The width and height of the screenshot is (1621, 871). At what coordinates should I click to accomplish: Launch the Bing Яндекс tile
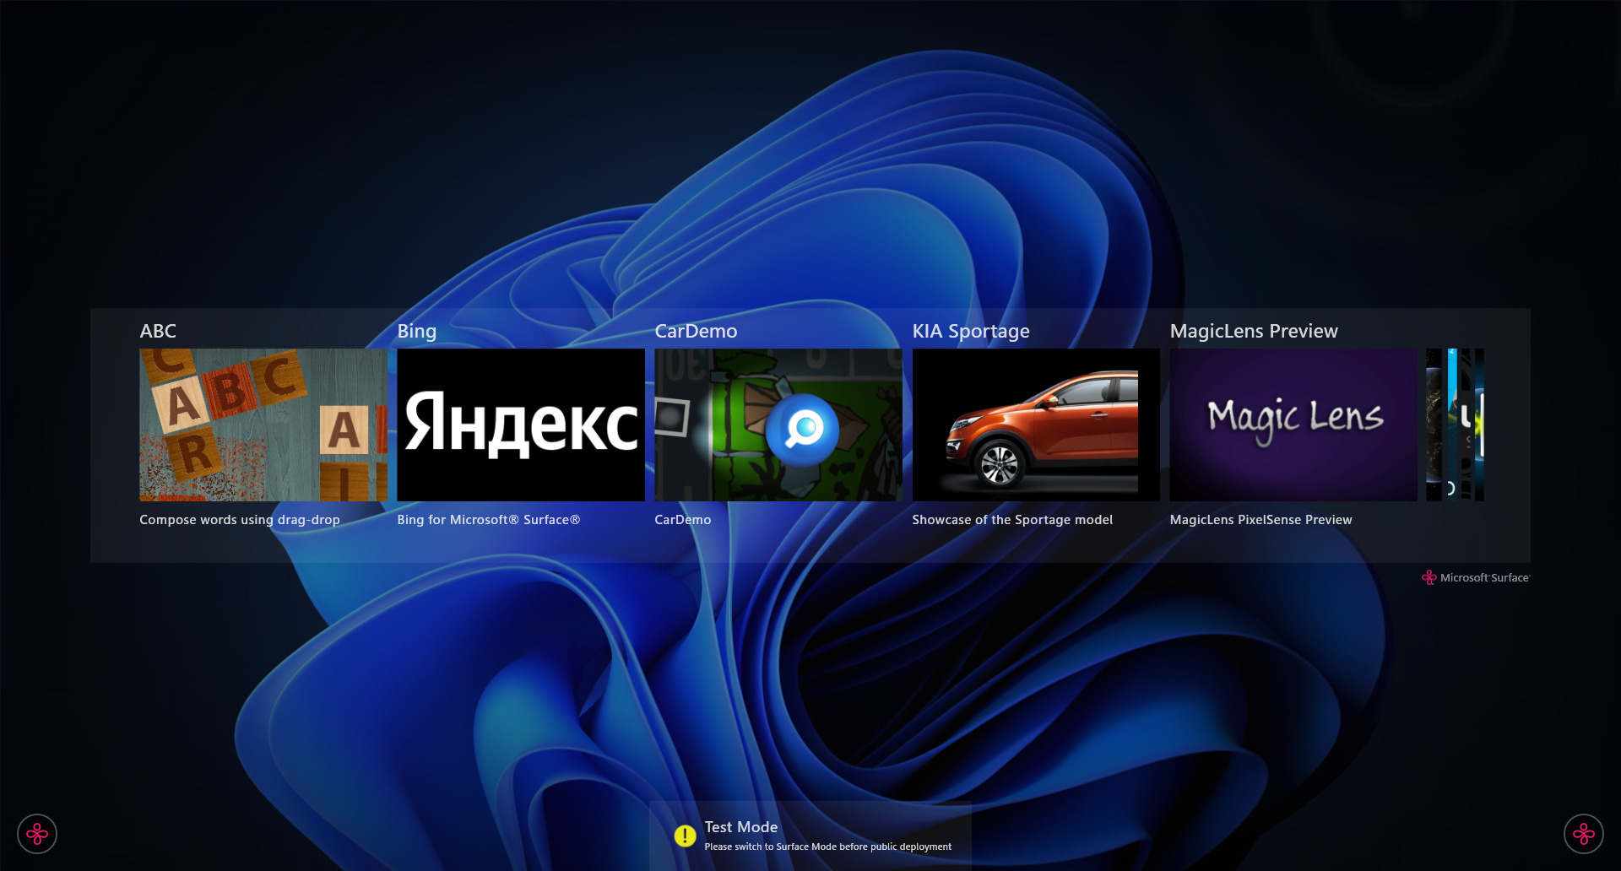coord(521,425)
